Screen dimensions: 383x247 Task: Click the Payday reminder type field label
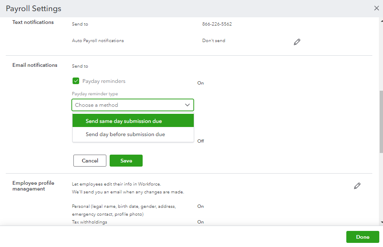click(x=95, y=94)
